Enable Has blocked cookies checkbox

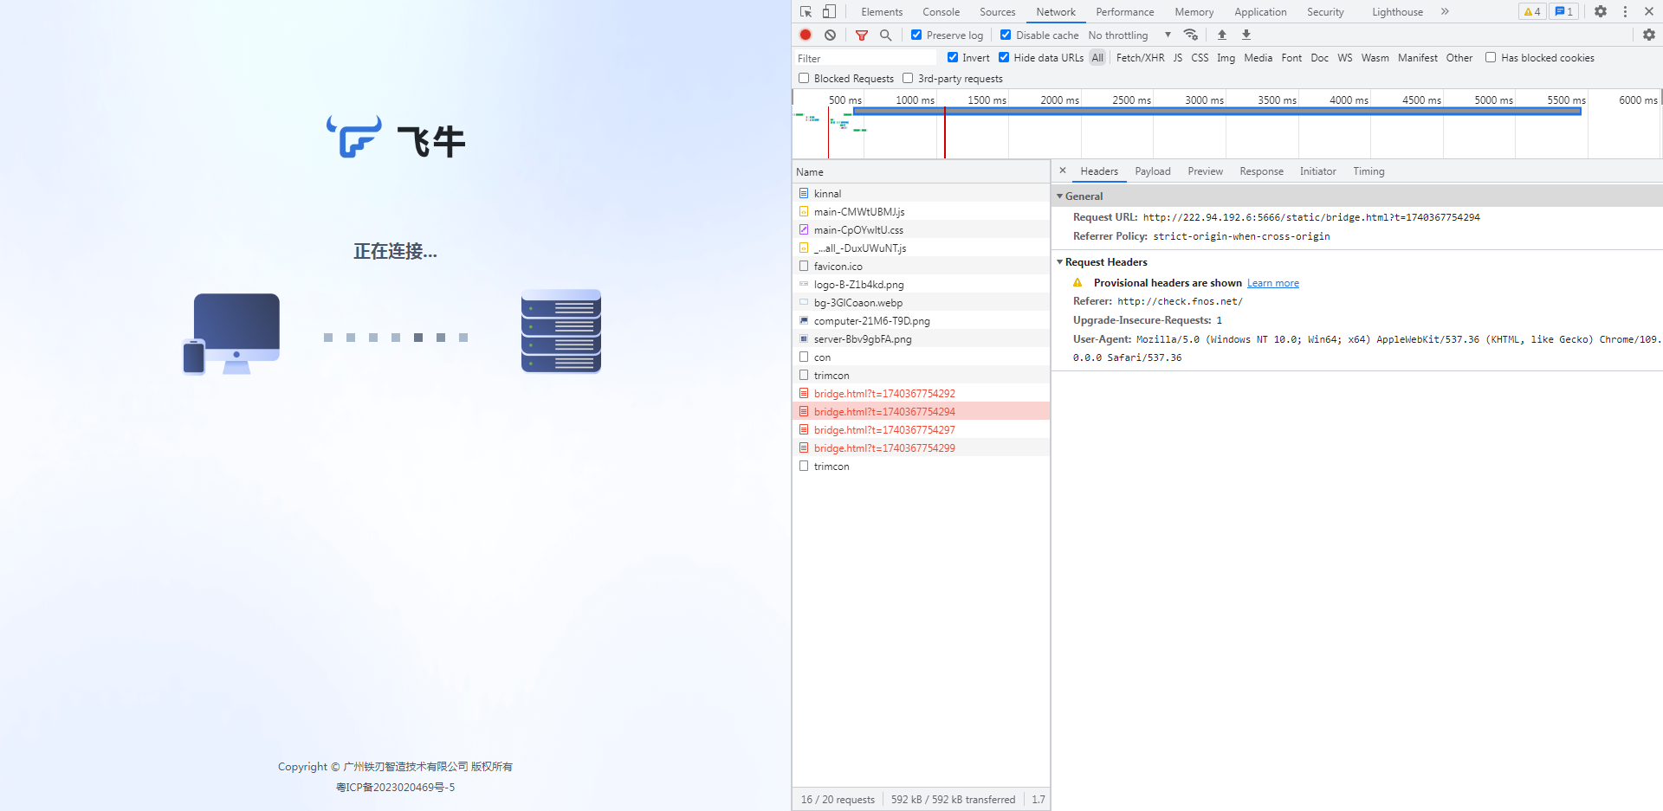[x=1491, y=57]
